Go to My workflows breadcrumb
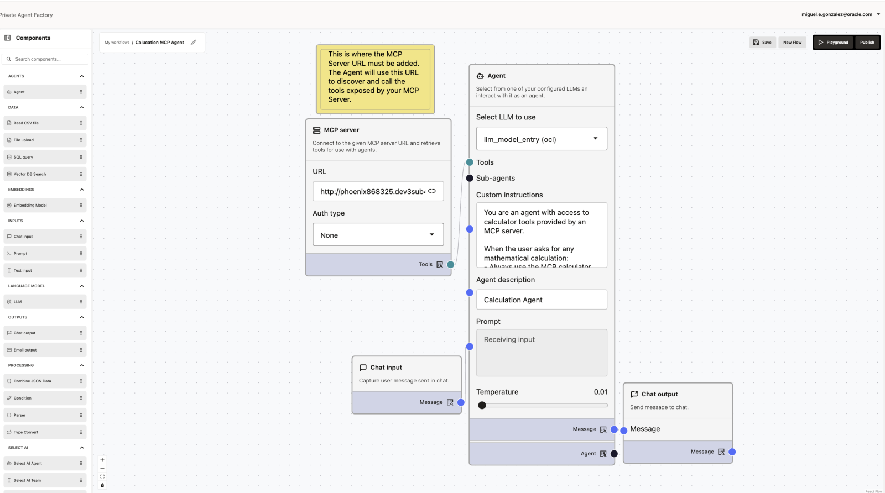The image size is (885, 493). (117, 43)
